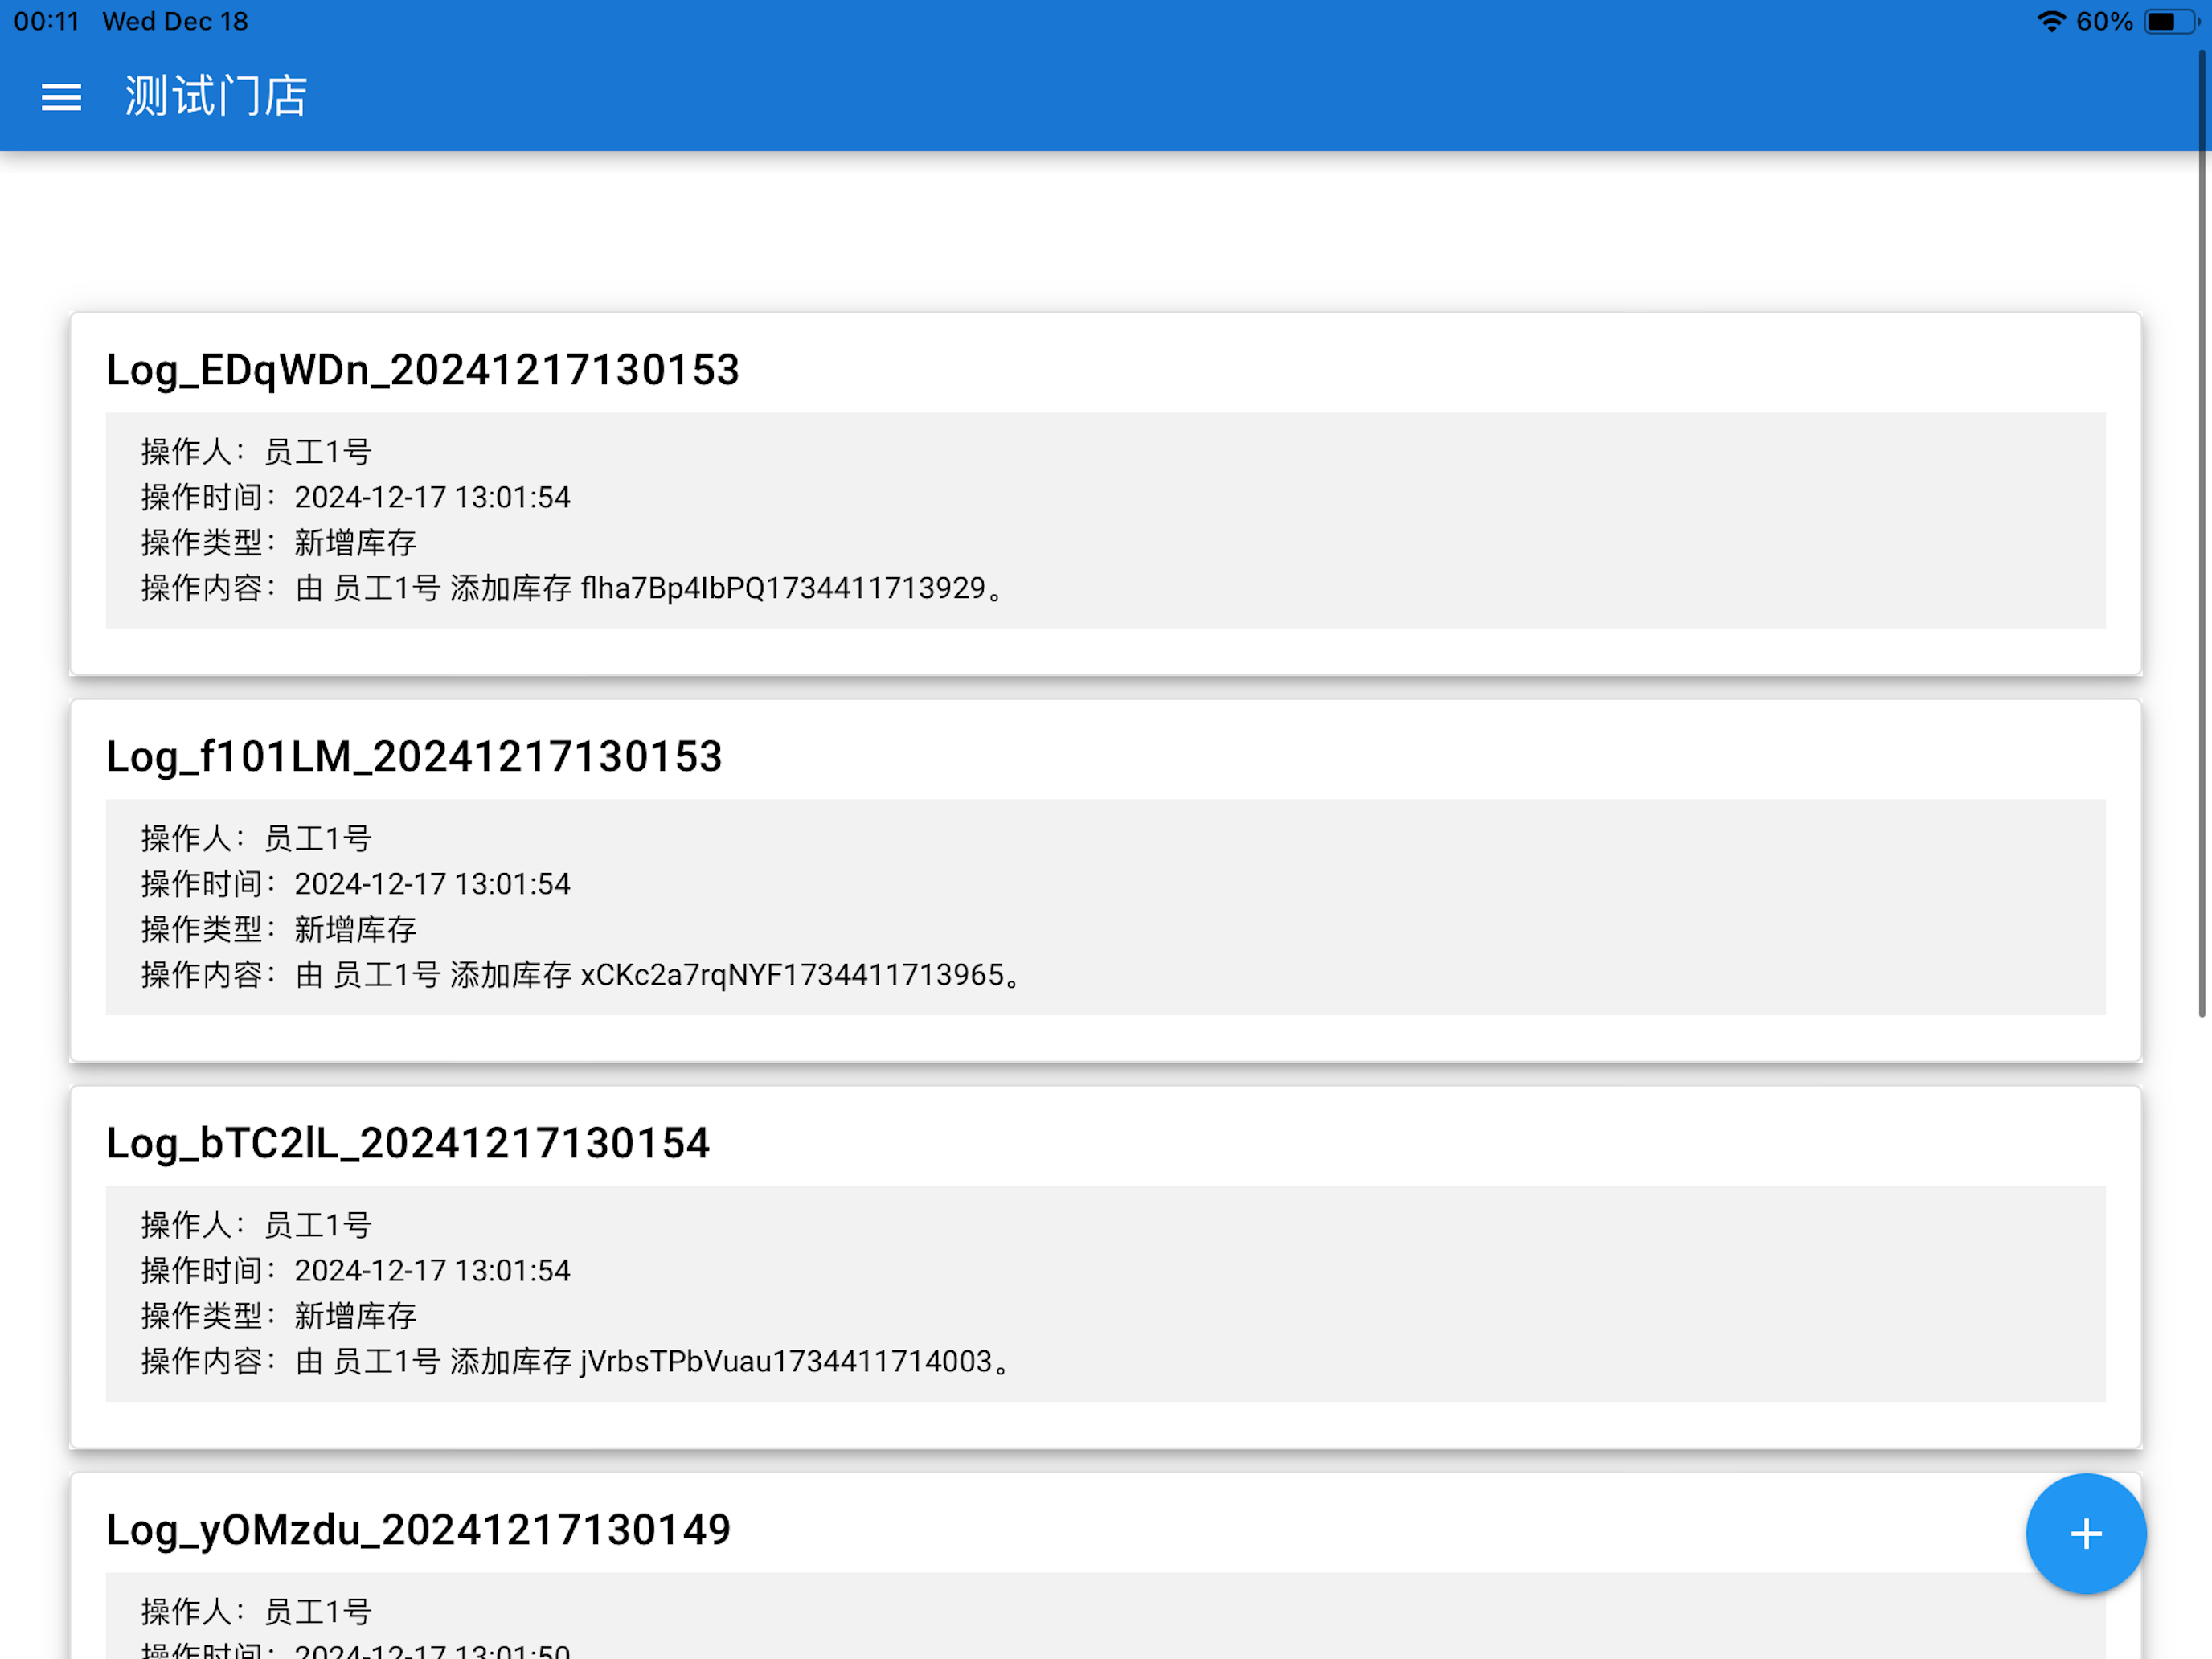Tap the 00:11 status bar clock
Screen dimensions: 2212x1659
click(46, 22)
